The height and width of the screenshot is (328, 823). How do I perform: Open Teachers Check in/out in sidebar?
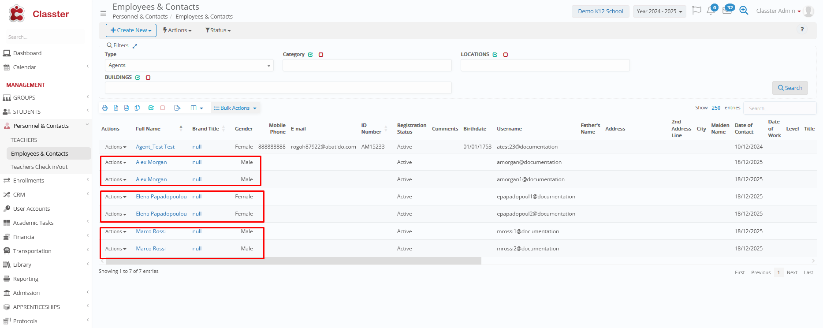tap(39, 167)
